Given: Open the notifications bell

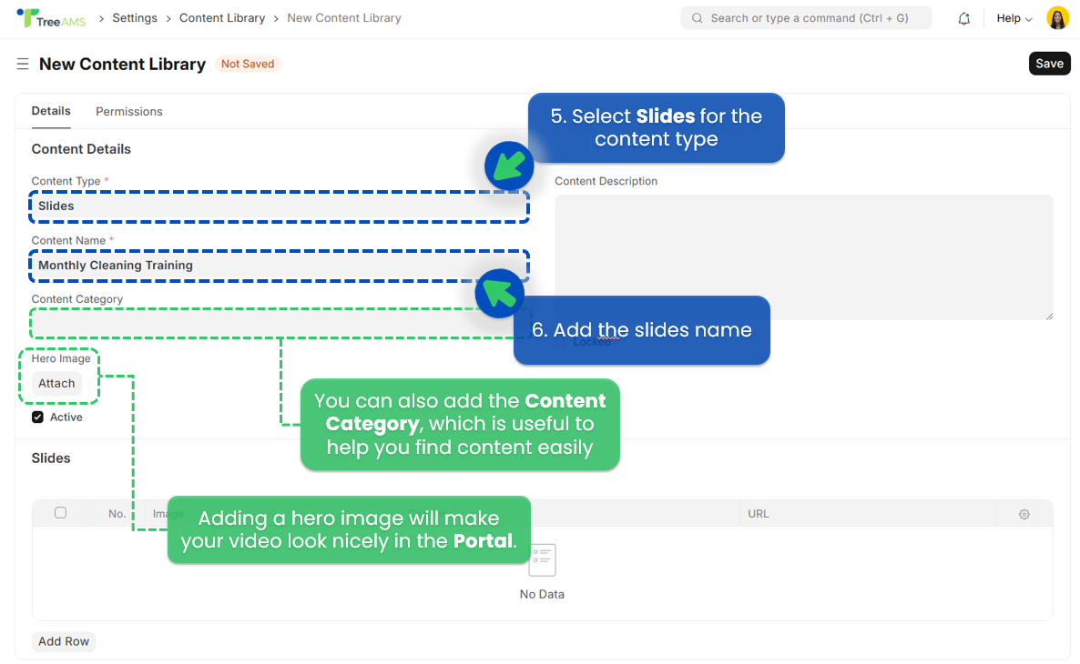Looking at the screenshot, I should pyautogui.click(x=963, y=18).
